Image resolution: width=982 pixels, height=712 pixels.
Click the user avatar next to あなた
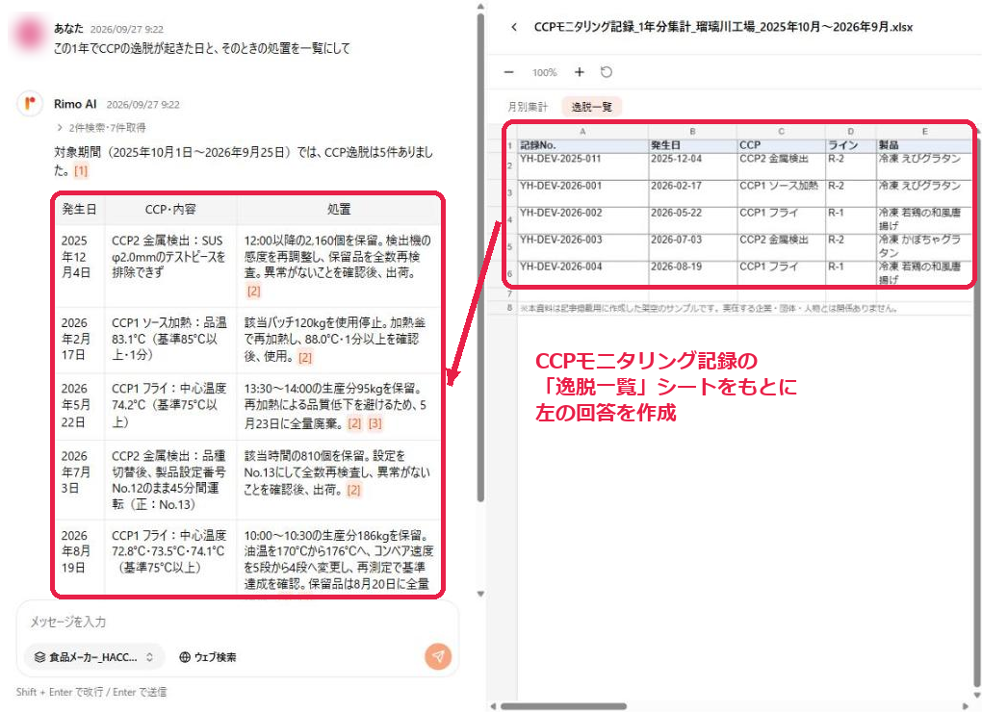(x=30, y=33)
